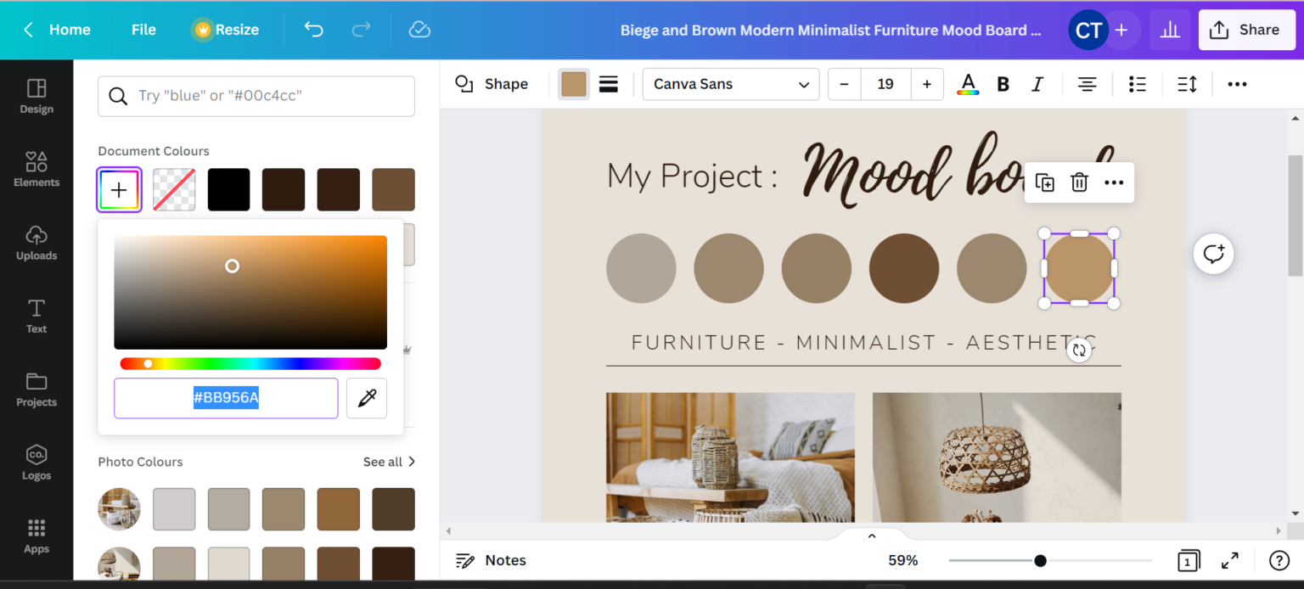Select the transparent no-colour swatch
Image resolution: width=1304 pixels, height=589 pixels.
pyautogui.click(x=174, y=189)
